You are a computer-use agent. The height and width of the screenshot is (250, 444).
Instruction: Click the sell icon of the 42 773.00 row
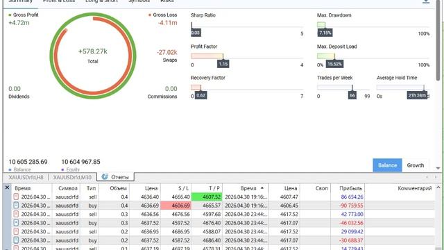(x=16, y=214)
